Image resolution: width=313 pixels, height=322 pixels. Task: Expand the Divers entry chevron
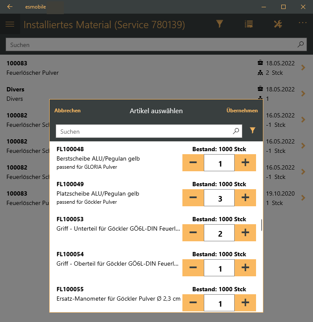pos(303,94)
